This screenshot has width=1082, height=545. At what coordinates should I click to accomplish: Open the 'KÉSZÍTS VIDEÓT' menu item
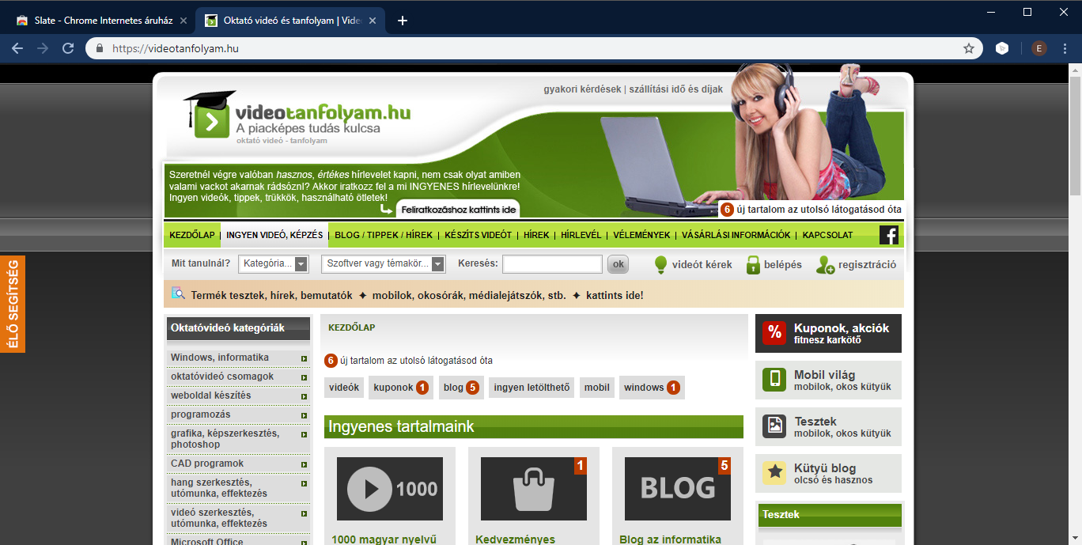478,235
